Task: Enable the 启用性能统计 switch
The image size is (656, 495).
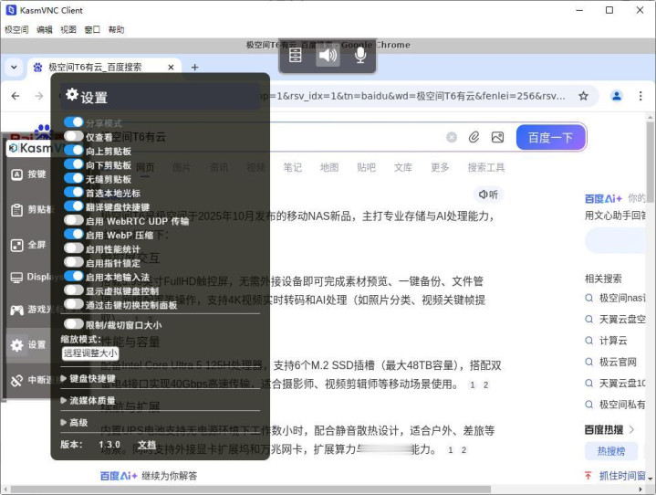Action: click(74, 248)
